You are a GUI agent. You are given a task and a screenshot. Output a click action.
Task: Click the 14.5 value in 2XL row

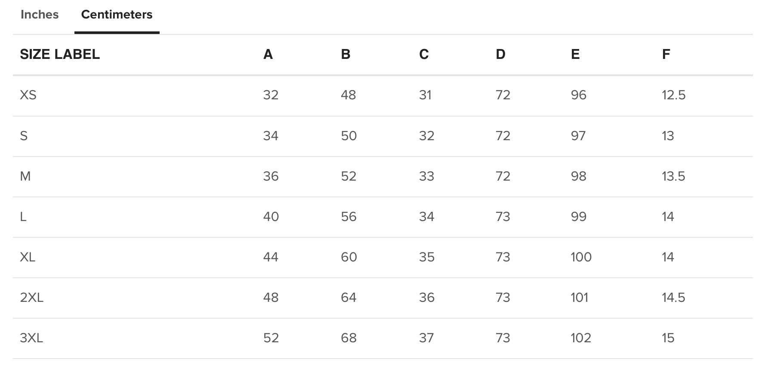click(673, 298)
